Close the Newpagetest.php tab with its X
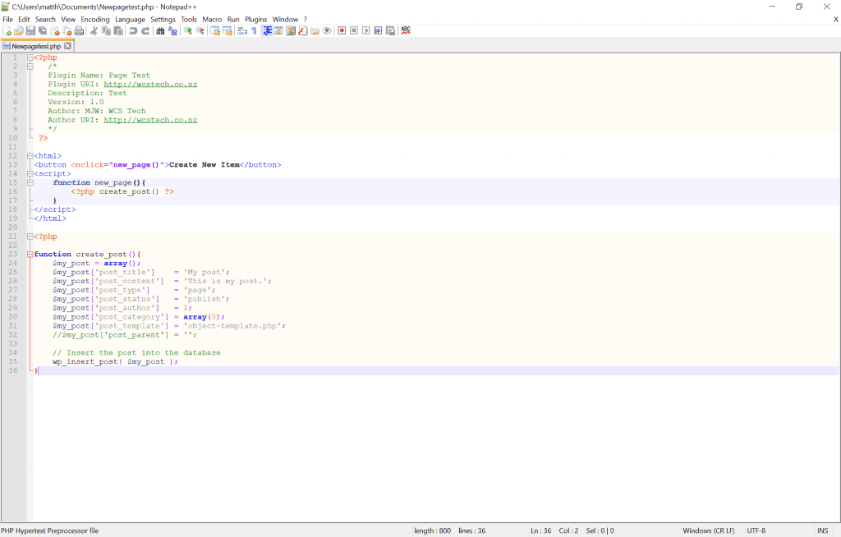This screenshot has width=841, height=537. pos(67,46)
